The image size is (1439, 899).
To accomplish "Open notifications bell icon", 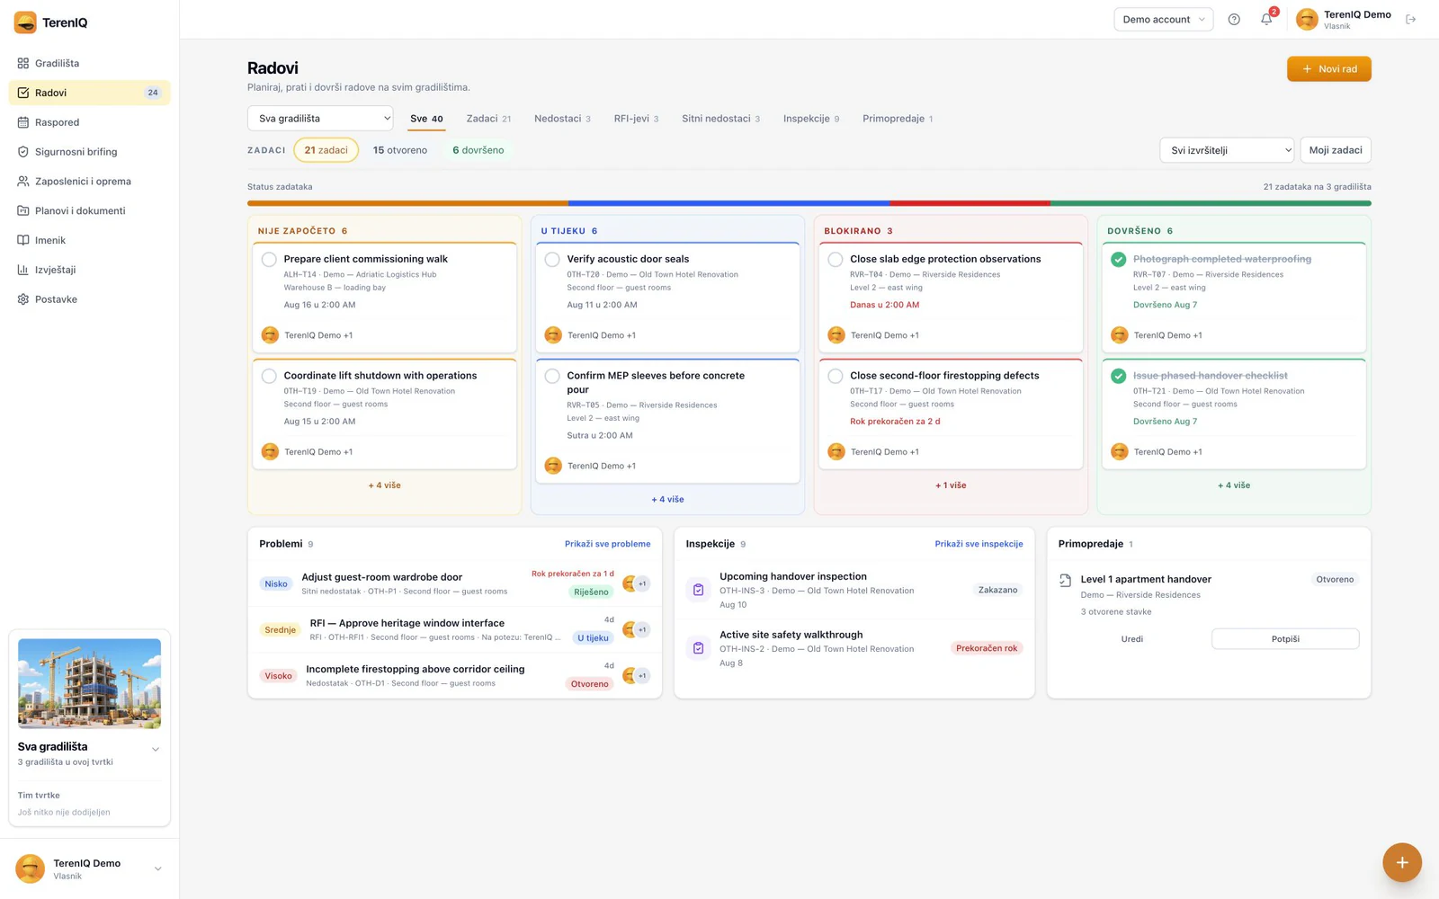I will click(1266, 19).
